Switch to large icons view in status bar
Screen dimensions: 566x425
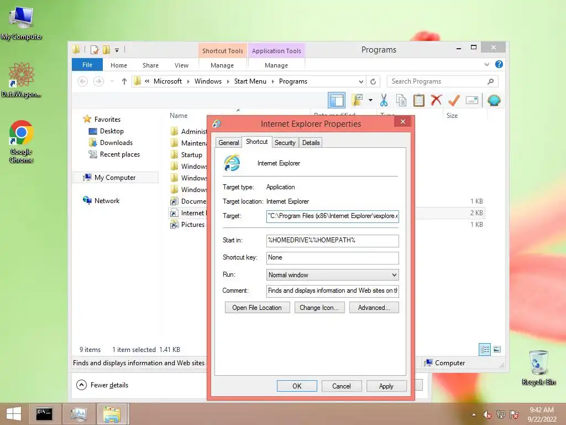[497, 349]
